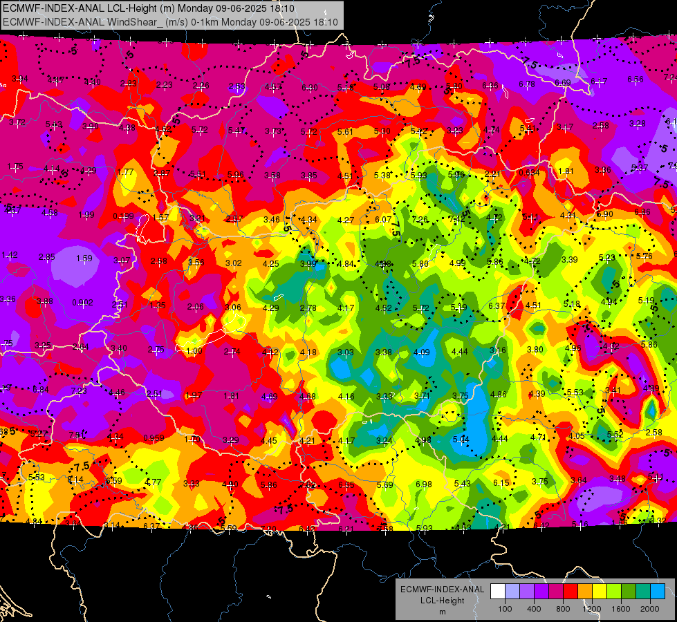Screen dimensions: 677x622
Task: Click the wind shear value 7.23
Action: point(79,390)
